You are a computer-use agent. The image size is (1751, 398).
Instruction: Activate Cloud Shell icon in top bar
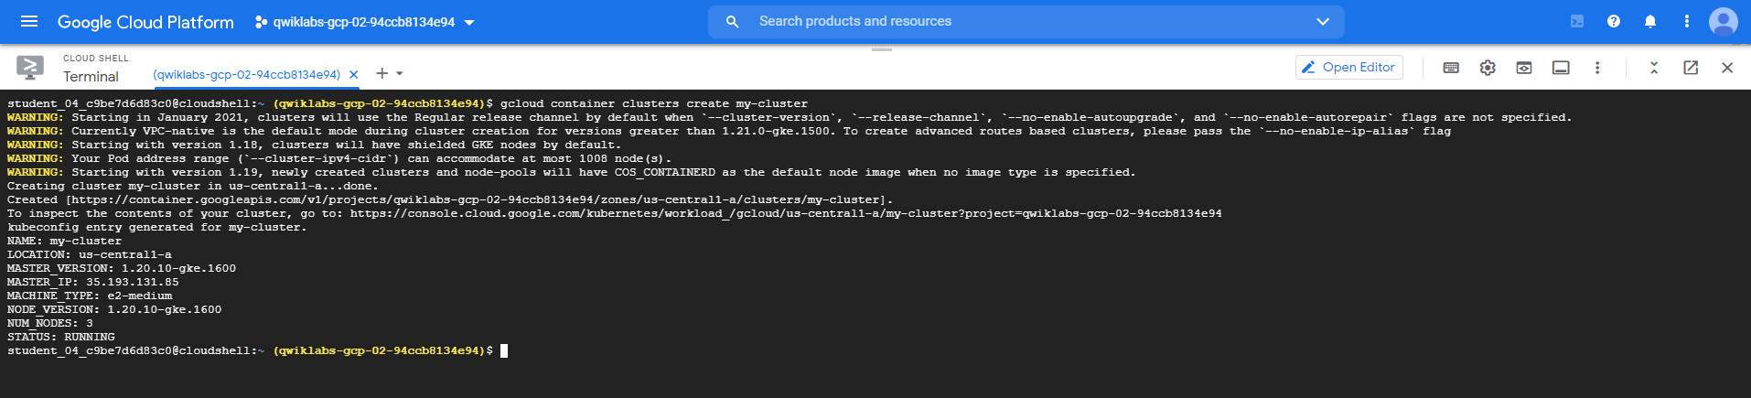tap(1577, 21)
